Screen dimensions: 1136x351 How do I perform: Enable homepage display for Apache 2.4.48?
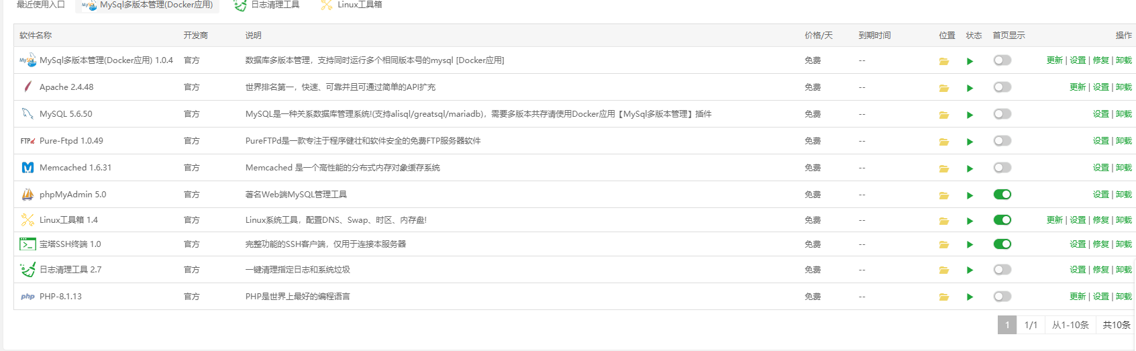coord(1002,87)
